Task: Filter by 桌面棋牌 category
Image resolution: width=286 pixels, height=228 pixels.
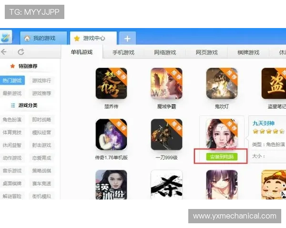Action: pos(12,183)
